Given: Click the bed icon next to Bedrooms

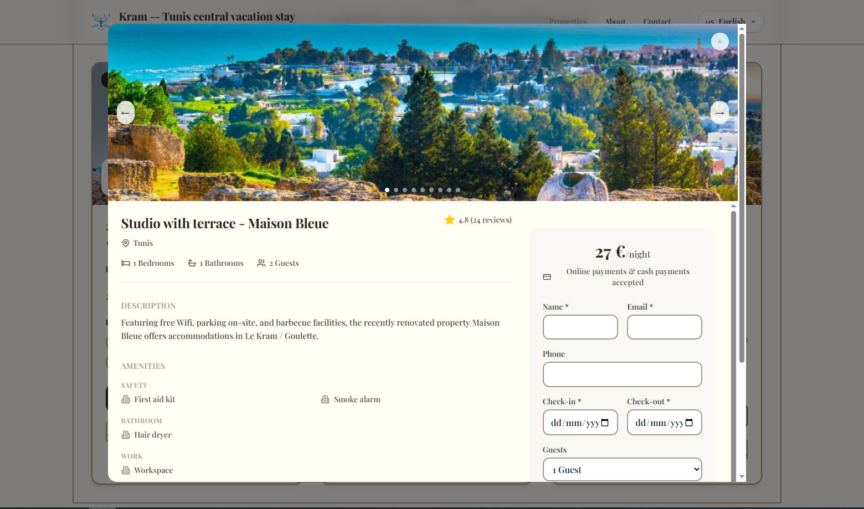Looking at the screenshot, I should (126, 263).
